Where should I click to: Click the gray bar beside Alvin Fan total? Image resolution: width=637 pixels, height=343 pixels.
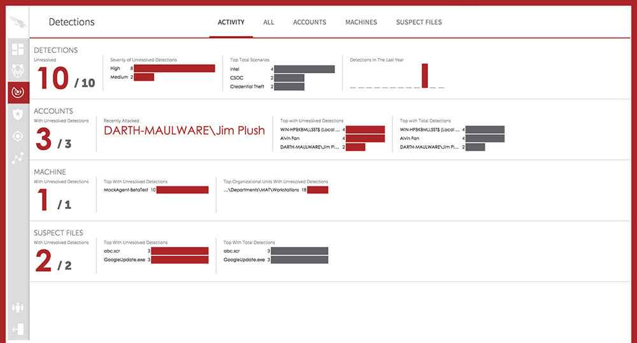coord(485,139)
